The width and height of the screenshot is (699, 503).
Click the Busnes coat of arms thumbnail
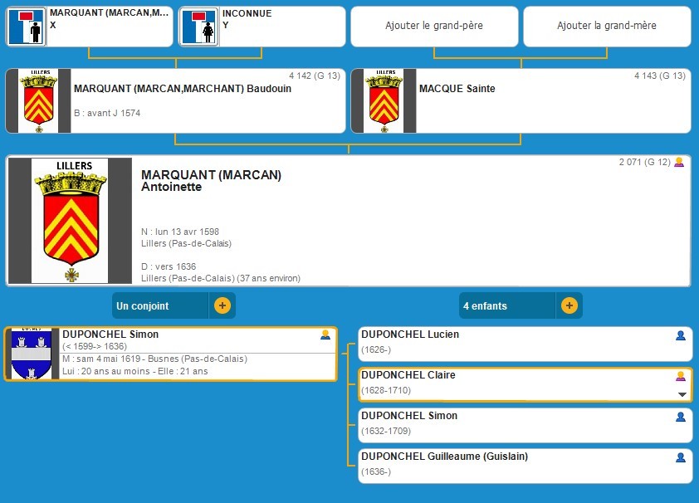pyautogui.click(x=32, y=354)
